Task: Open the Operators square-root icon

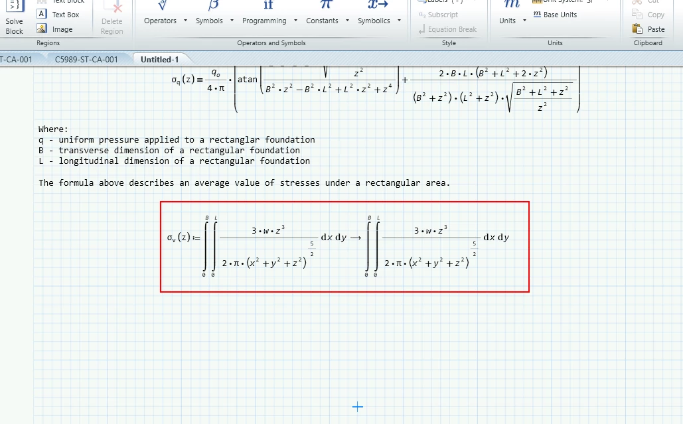Action: point(162,5)
